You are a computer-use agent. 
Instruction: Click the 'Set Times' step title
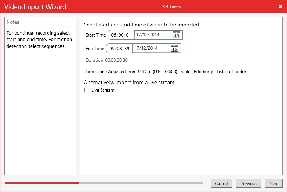pos(171,7)
